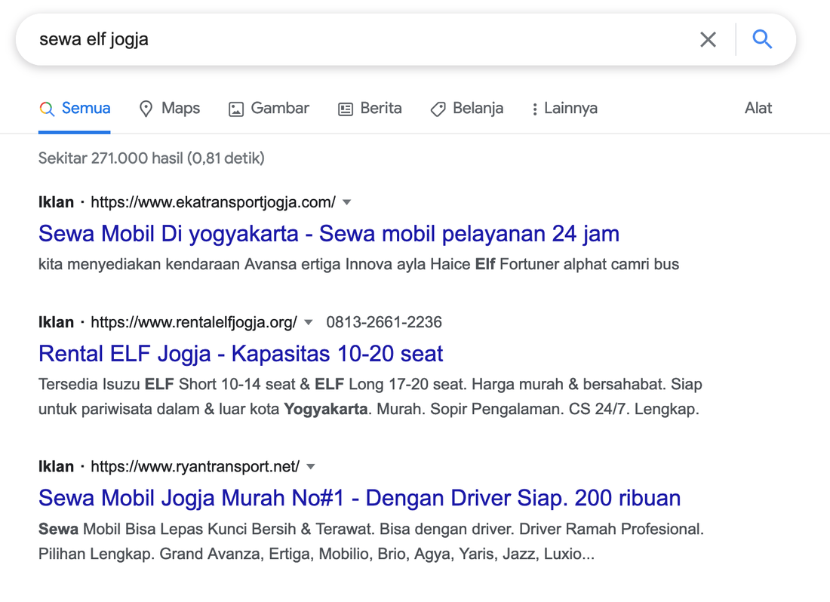Switch to the Gambar tab
This screenshot has height=602, width=830.
279,109
